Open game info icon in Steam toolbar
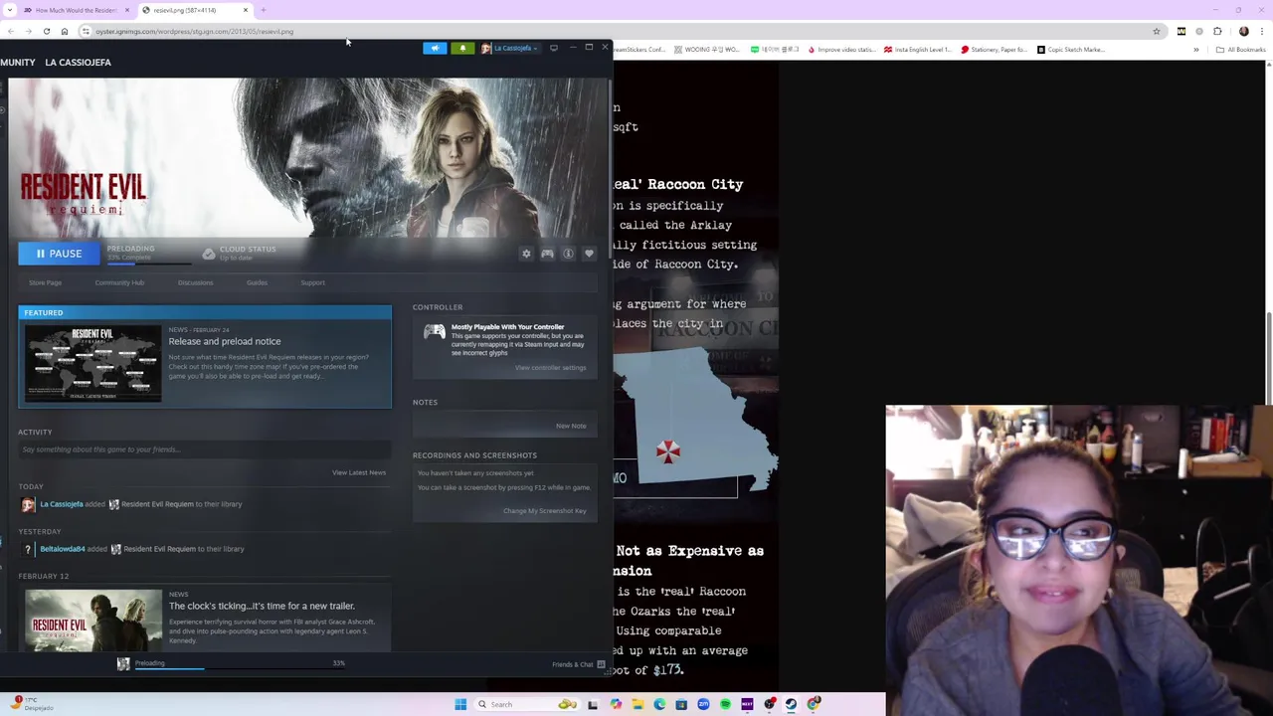The height and width of the screenshot is (716, 1273). 568,254
